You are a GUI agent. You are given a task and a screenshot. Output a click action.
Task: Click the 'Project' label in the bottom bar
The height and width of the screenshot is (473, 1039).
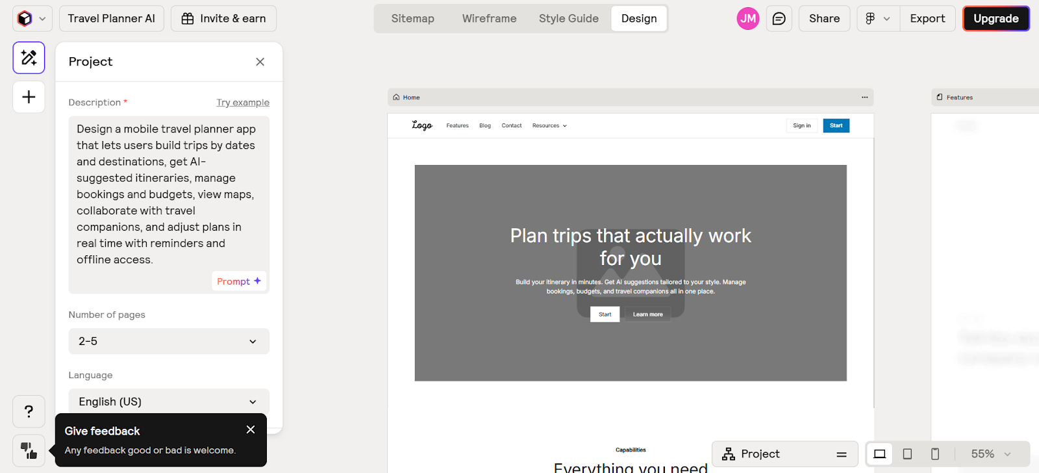pos(760,454)
